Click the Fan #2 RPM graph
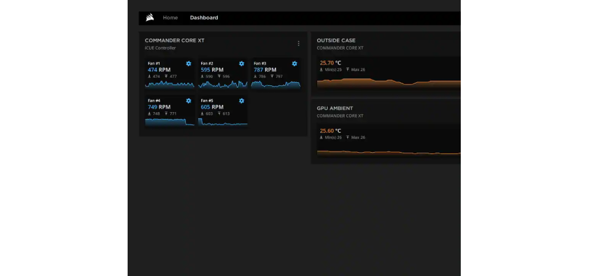The width and height of the screenshot is (589, 276). click(x=223, y=85)
